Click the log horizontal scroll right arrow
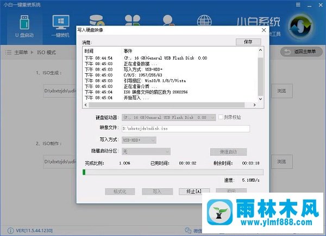The width and height of the screenshot is (326, 236). tap(254, 105)
